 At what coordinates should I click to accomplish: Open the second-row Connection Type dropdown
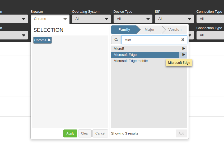pyautogui.click(x=210, y=35)
